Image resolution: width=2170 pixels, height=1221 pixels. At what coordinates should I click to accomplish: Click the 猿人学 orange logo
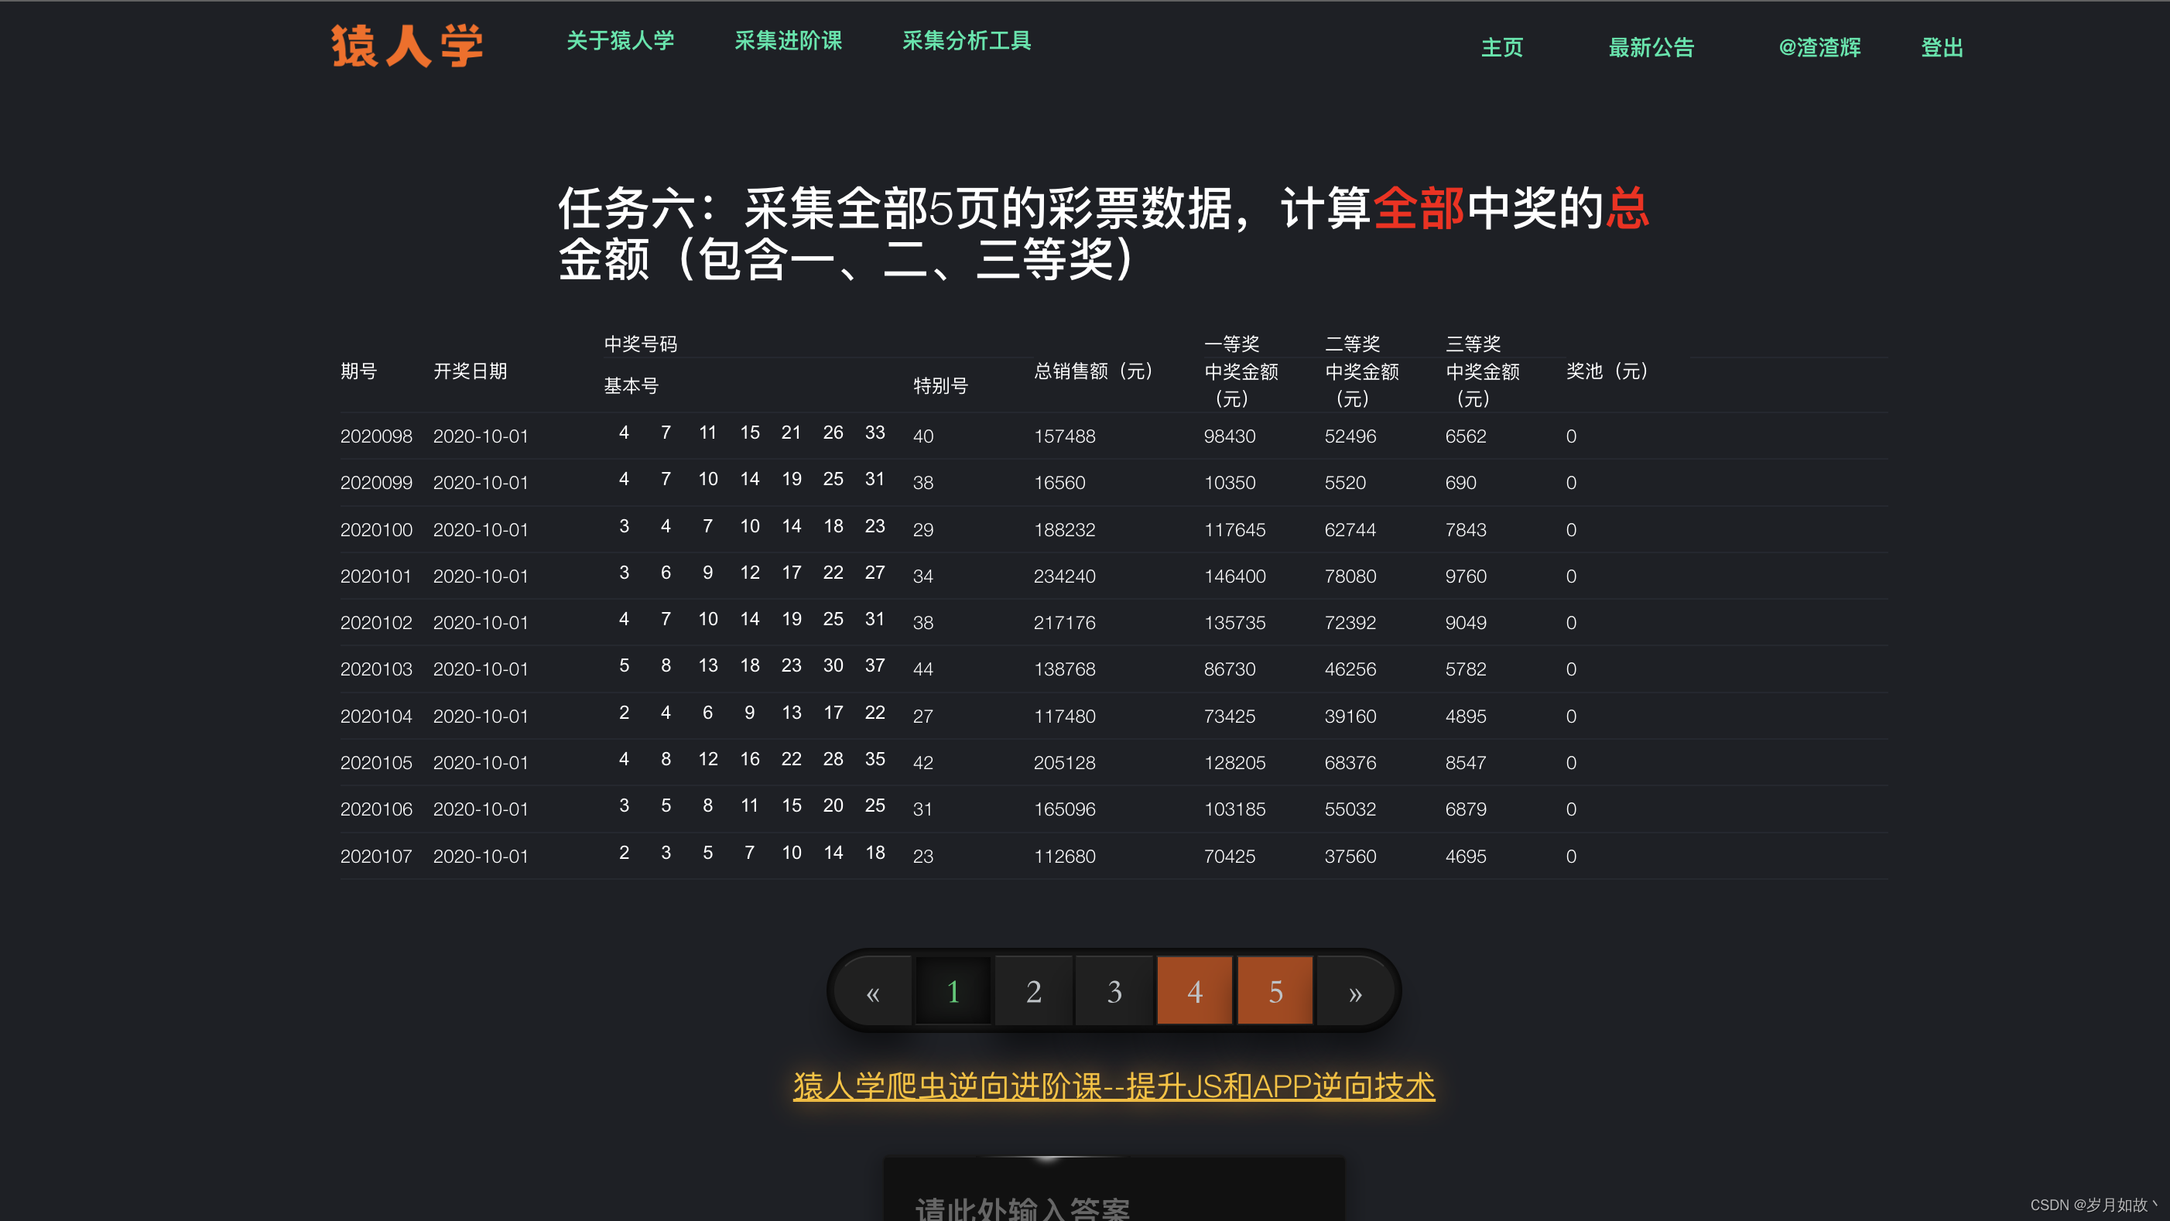(407, 46)
